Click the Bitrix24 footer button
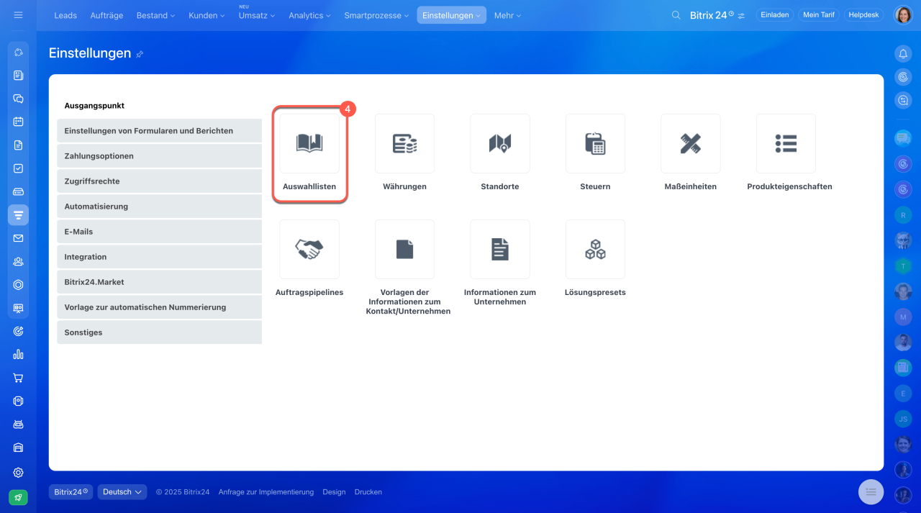The width and height of the screenshot is (921, 513). pos(71,492)
